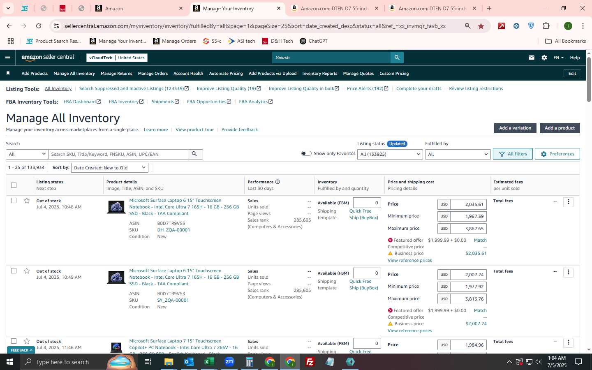The width and height of the screenshot is (592, 370).
Task: Open Excel from the taskbar
Action: [x=209, y=362]
